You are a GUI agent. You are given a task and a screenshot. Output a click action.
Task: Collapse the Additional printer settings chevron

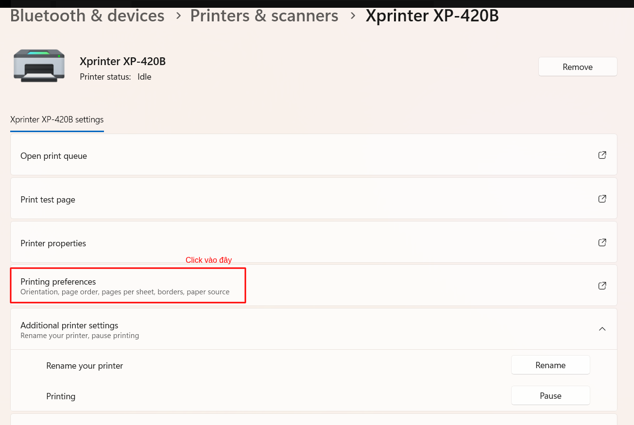click(x=602, y=329)
